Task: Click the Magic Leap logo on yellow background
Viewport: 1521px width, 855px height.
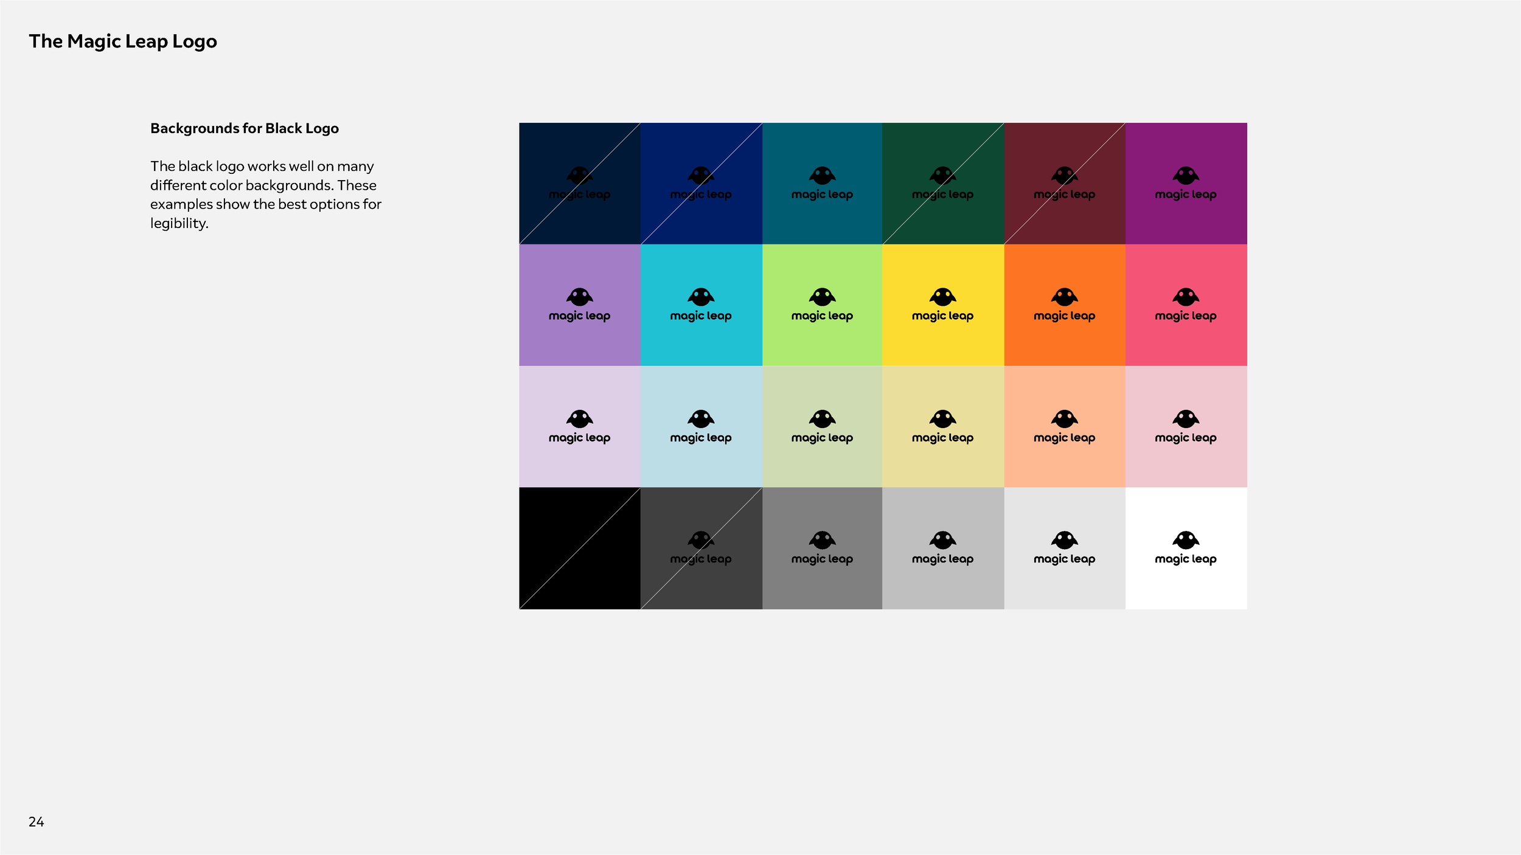Action: pyautogui.click(x=943, y=304)
